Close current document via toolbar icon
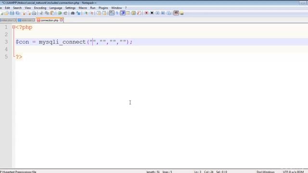 (x=24, y=13)
